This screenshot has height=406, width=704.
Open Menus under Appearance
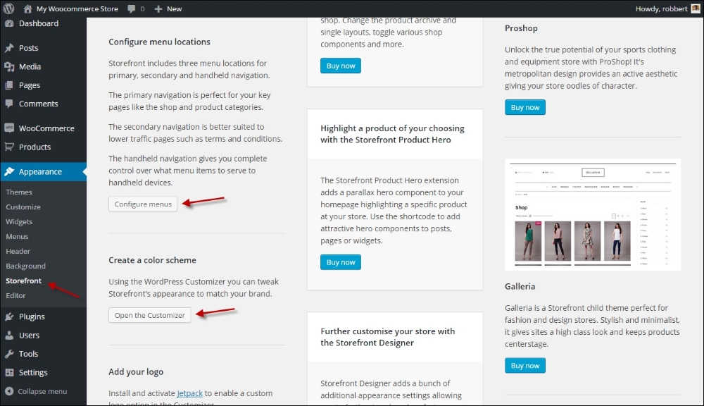(x=17, y=237)
